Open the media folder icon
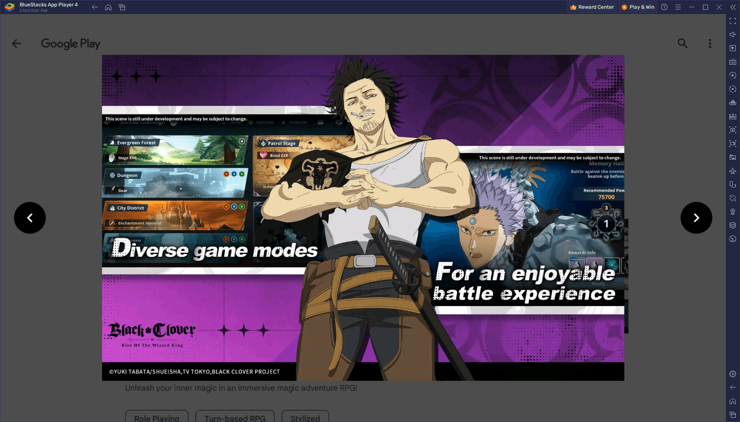The height and width of the screenshot is (422, 740). point(733,157)
